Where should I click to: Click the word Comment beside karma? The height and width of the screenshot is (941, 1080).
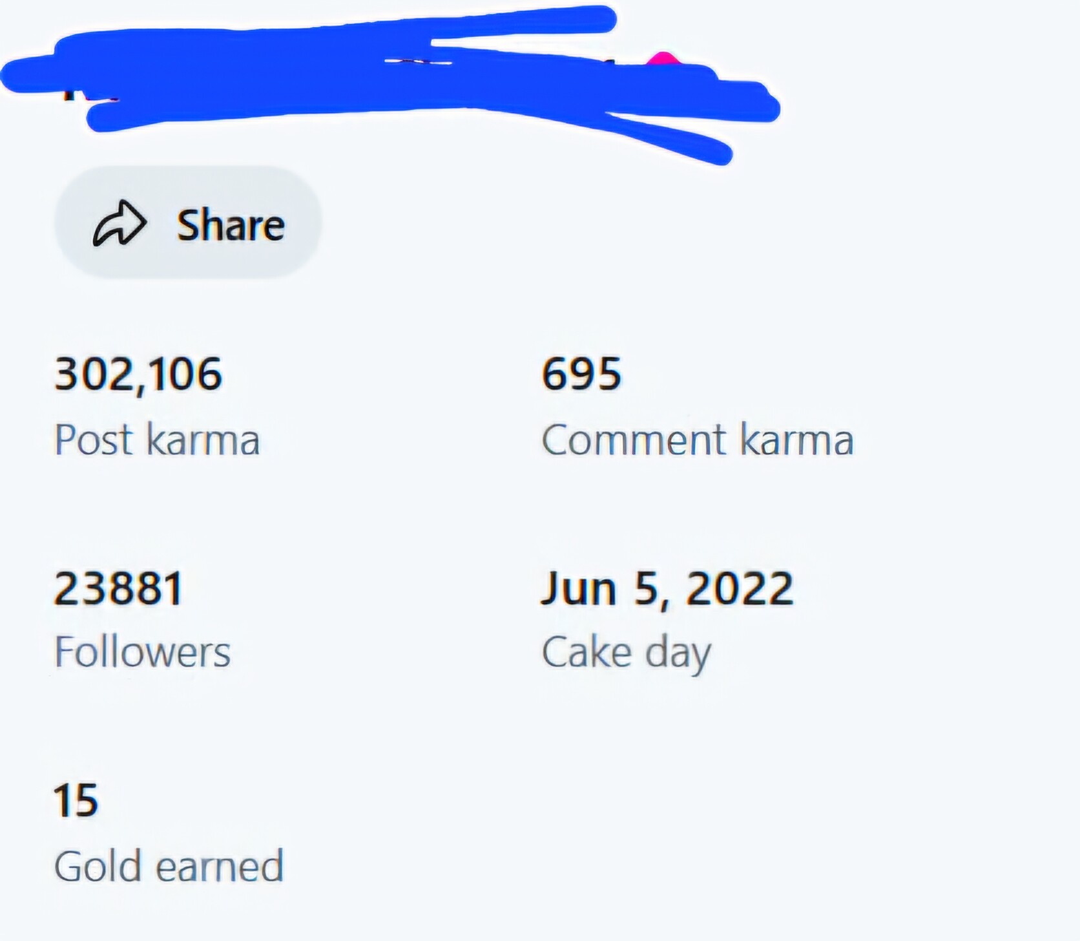point(634,439)
